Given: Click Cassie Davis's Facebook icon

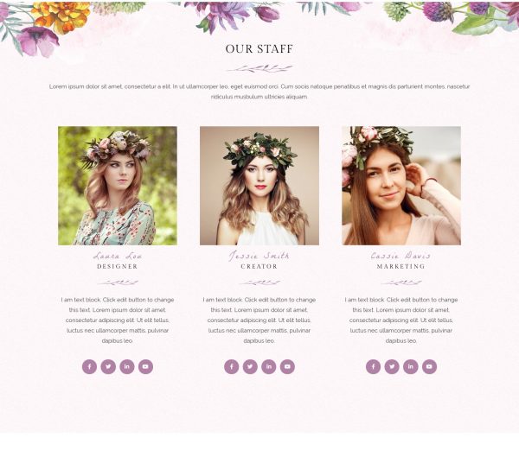Looking at the screenshot, I should click(373, 366).
